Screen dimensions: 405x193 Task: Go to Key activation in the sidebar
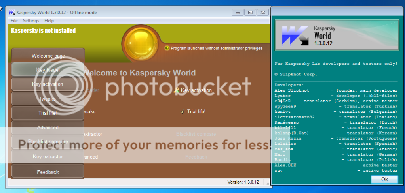click(x=48, y=84)
